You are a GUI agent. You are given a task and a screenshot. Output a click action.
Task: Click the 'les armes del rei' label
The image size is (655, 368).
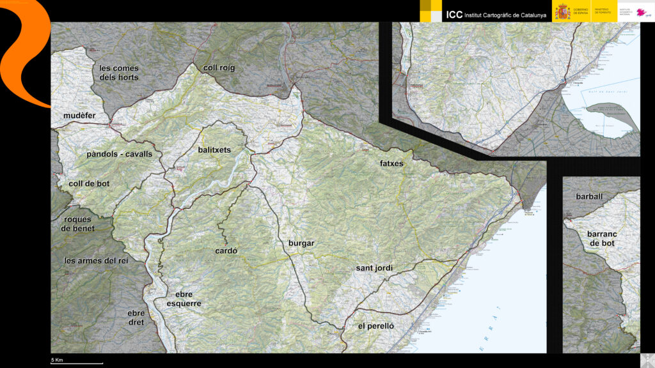point(97,261)
